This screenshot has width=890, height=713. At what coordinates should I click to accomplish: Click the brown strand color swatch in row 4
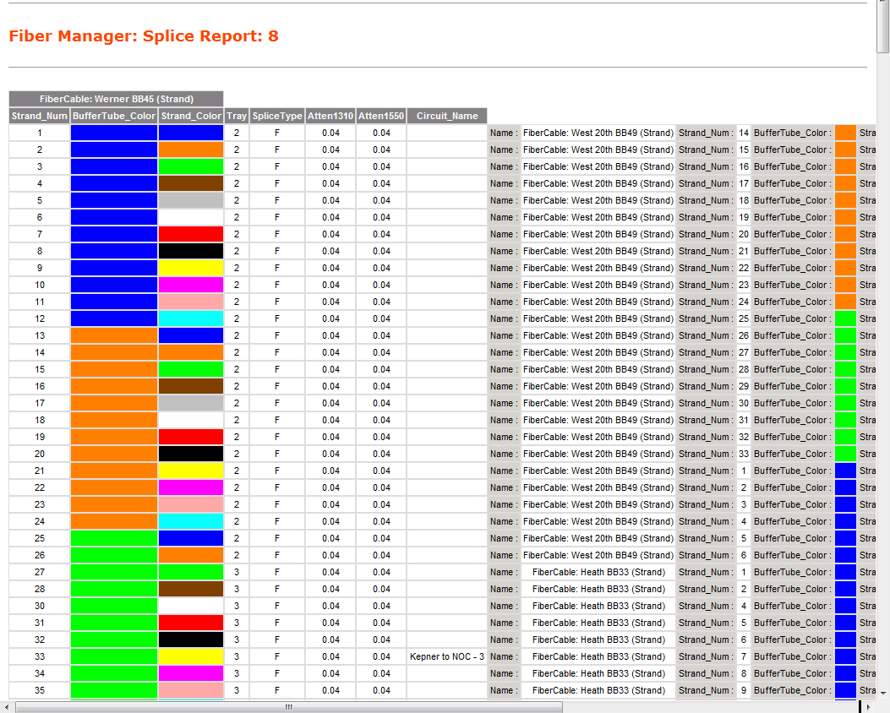191,183
